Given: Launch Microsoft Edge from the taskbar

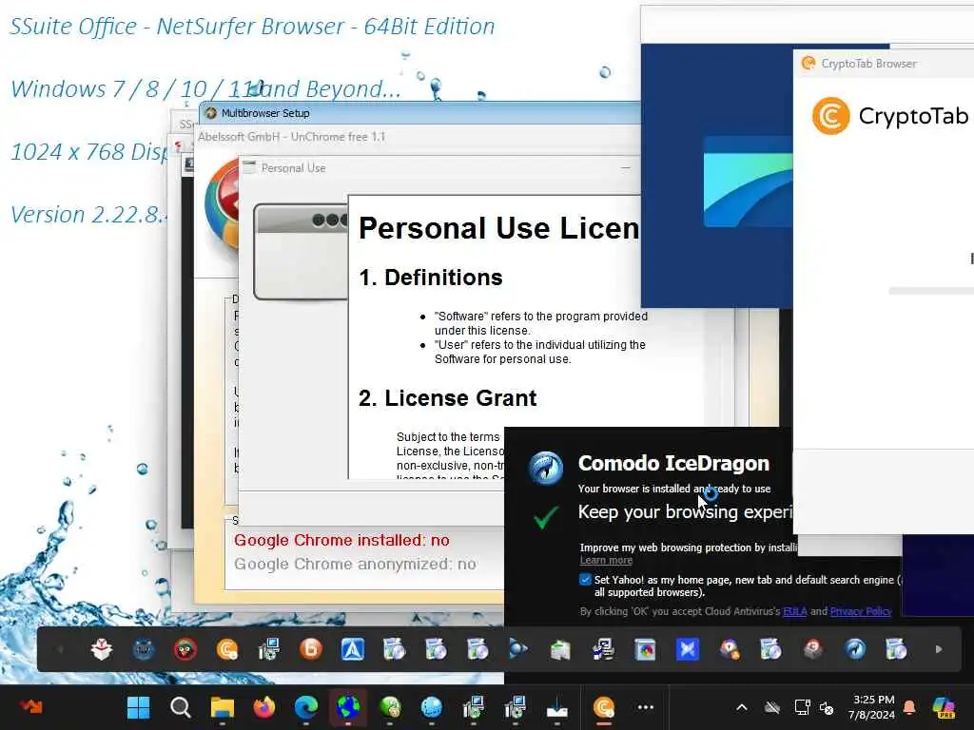Looking at the screenshot, I should point(306,707).
